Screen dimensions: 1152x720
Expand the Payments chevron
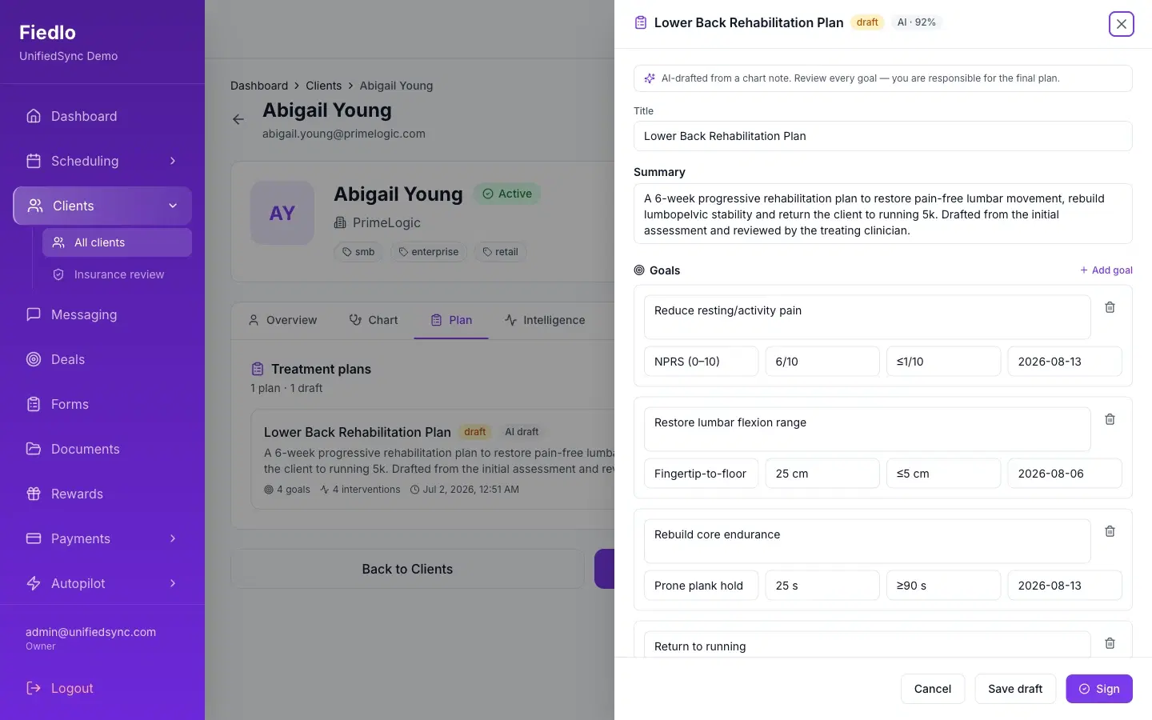click(x=173, y=538)
